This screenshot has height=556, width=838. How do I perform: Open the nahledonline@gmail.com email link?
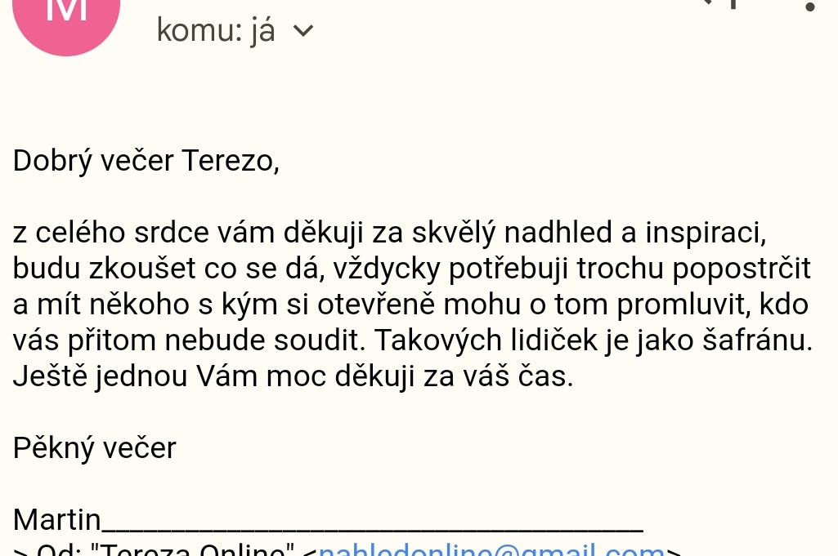coord(491,549)
